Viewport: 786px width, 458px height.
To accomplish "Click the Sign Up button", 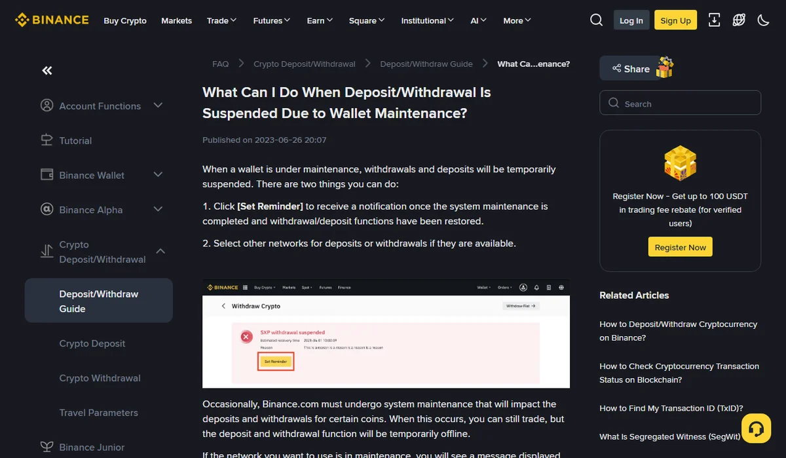I will [676, 20].
